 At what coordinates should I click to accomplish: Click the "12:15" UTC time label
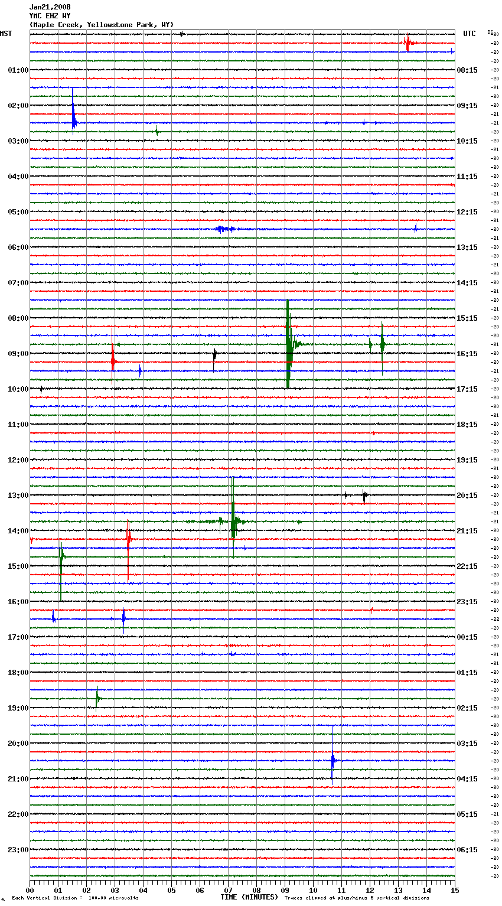pos(467,212)
